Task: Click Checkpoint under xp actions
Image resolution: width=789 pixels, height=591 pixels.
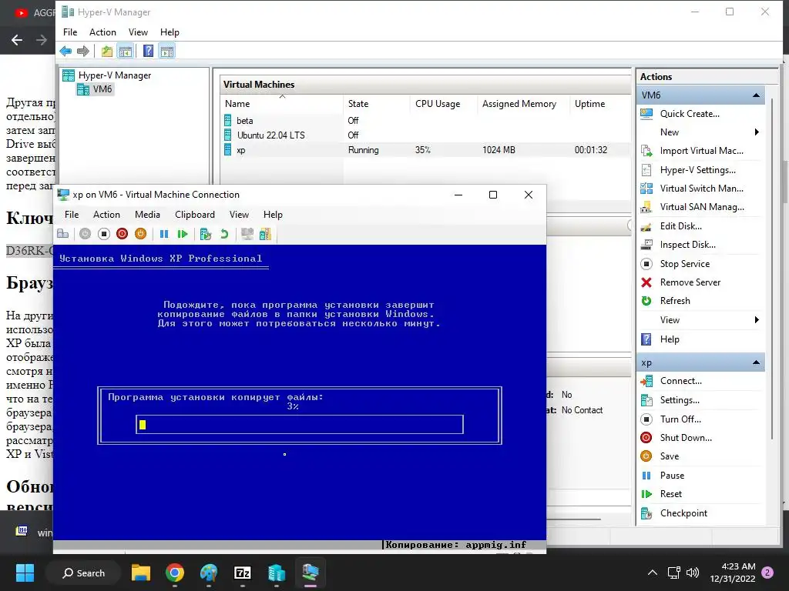Action: pos(683,513)
